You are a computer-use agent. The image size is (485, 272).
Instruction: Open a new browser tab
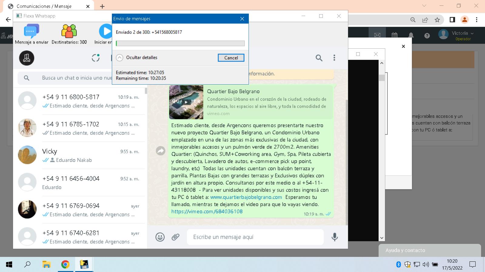tap(102, 6)
